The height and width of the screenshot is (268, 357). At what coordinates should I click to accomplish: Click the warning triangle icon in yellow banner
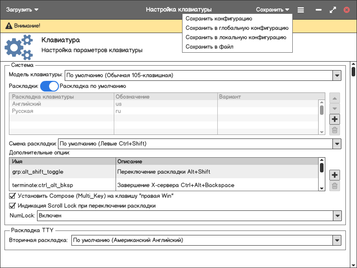(x=8, y=26)
